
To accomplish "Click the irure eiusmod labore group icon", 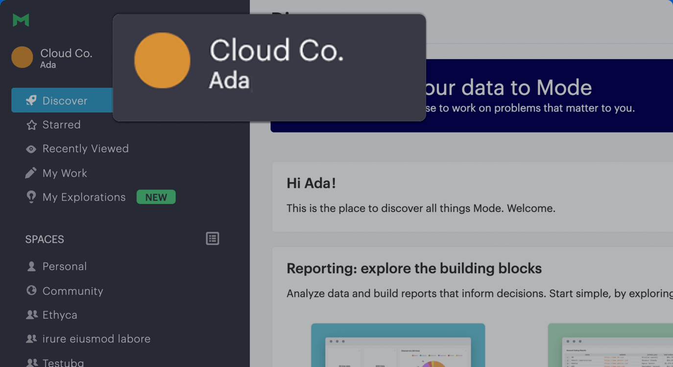I will [x=31, y=339].
